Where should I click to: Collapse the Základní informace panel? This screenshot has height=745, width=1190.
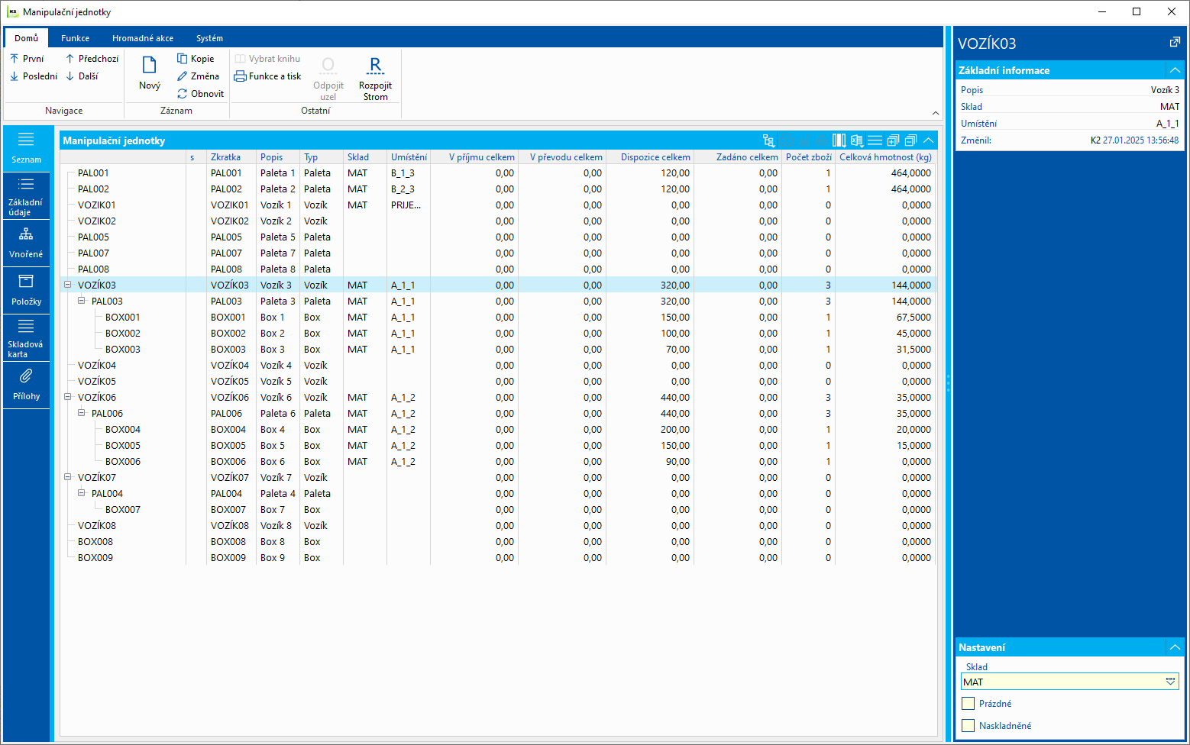point(1175,70)
